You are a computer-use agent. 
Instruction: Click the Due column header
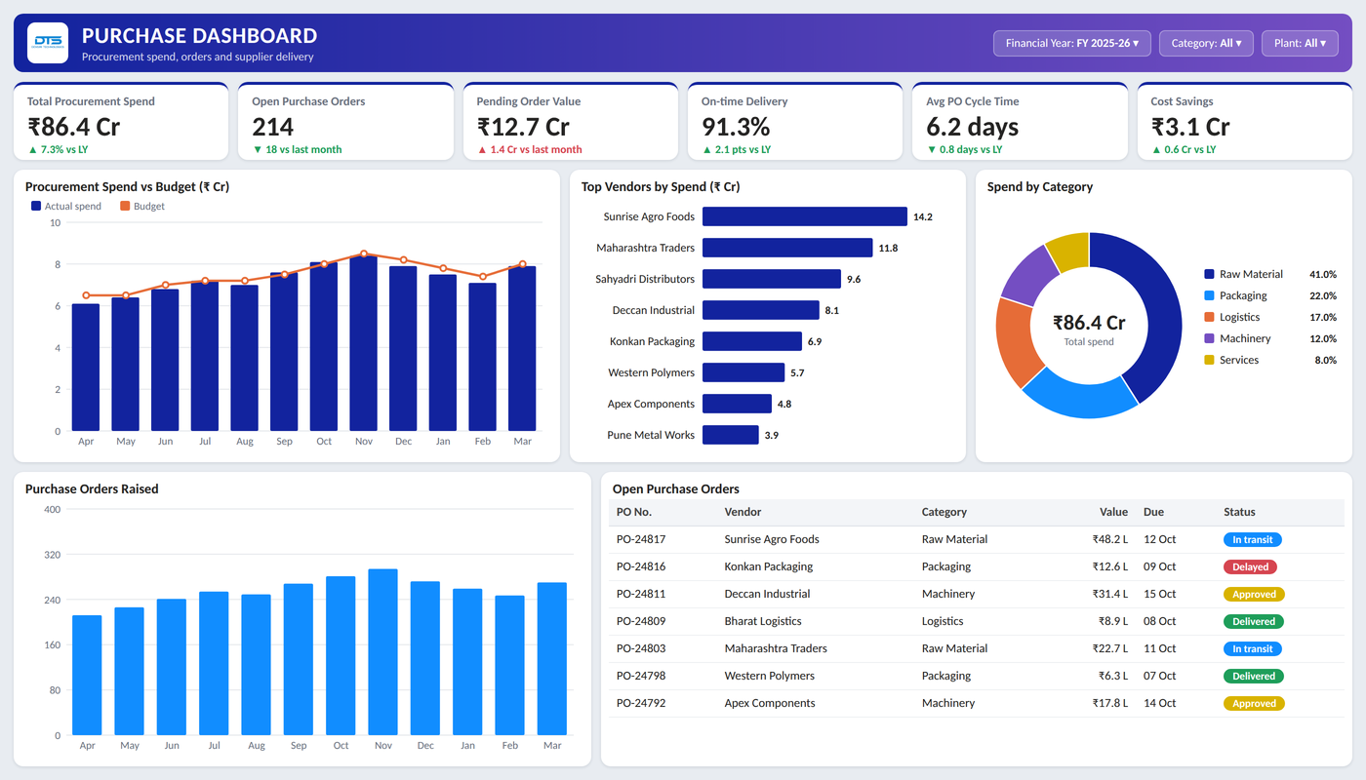pos(1153,512)
